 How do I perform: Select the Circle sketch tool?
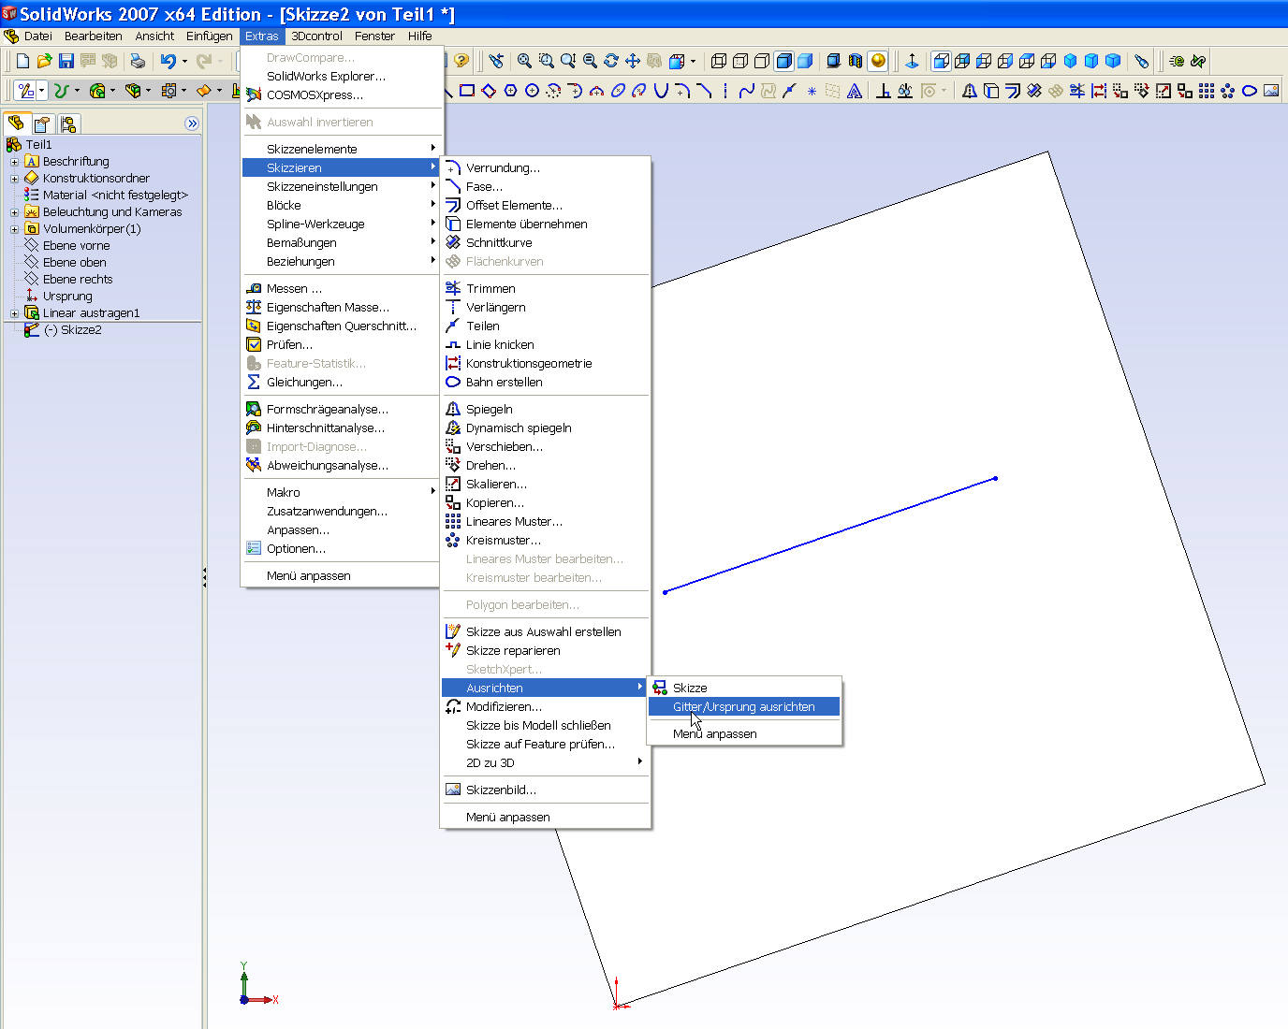[x=532, y=91]
